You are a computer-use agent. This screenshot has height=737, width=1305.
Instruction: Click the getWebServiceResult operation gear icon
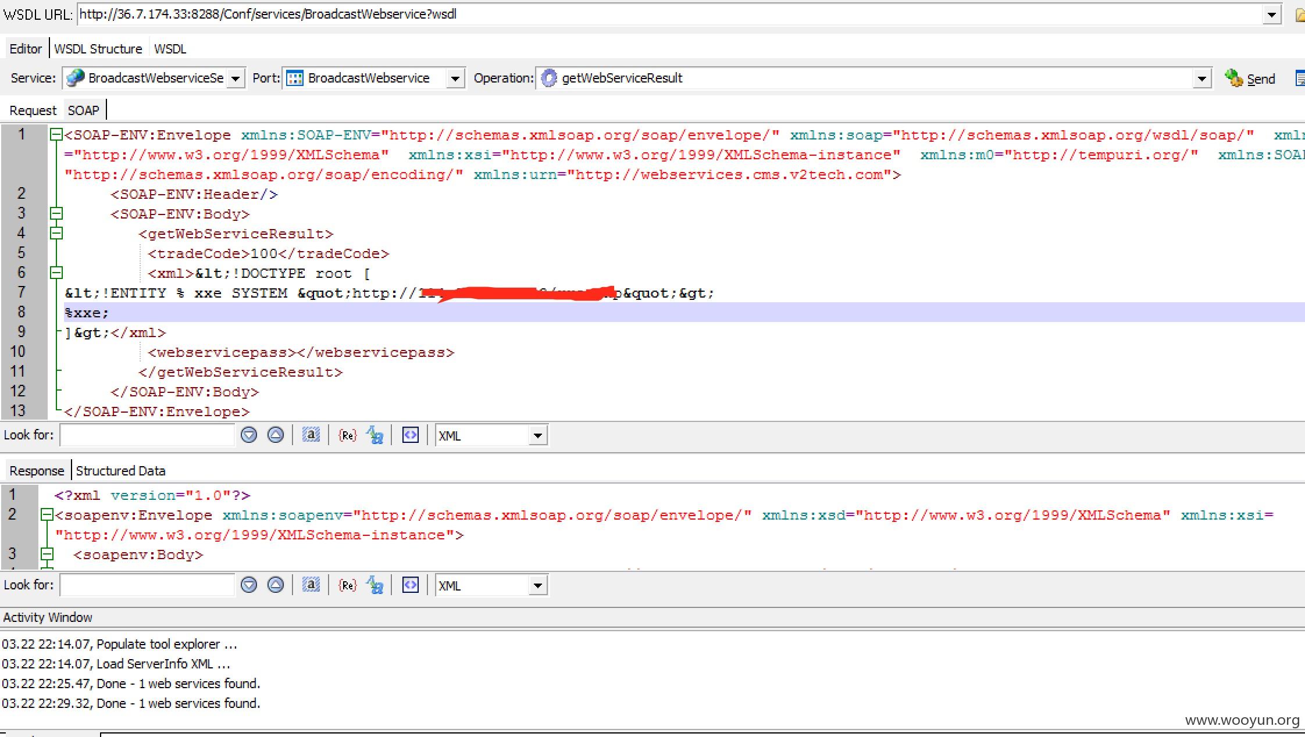tap(548, 78)
